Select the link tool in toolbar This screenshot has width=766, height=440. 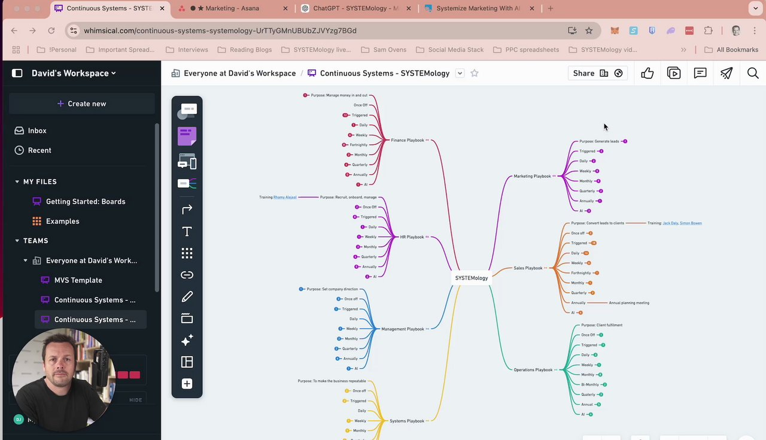pyautogui.click(x=187, y=275)
